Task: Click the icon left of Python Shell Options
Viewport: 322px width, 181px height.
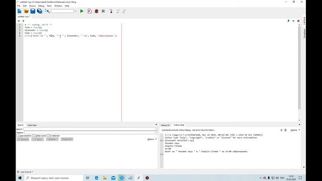Action: [x=286, y=130]
